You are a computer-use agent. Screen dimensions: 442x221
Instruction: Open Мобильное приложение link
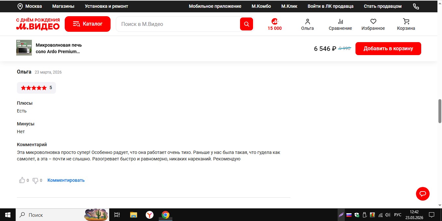[215, 6]
